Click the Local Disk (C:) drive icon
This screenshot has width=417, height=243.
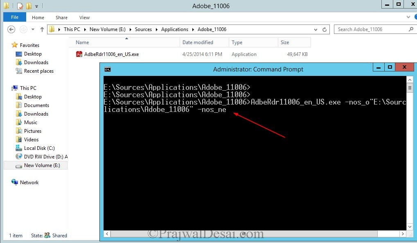coord(18,148)
